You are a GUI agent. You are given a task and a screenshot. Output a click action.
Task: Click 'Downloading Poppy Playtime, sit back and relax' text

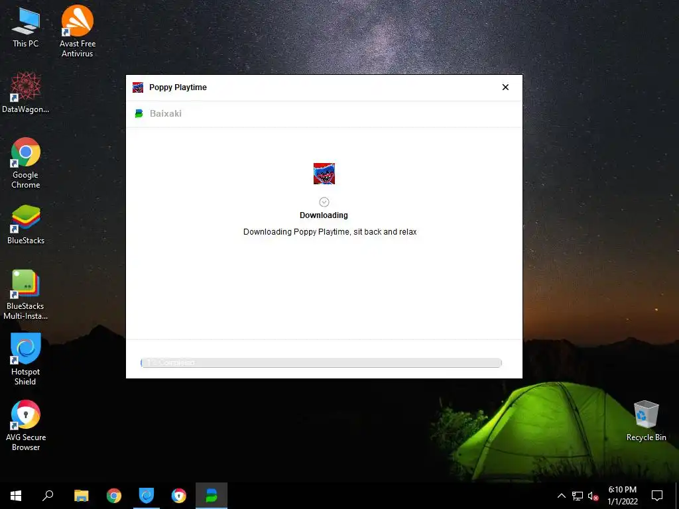(330, 231)
